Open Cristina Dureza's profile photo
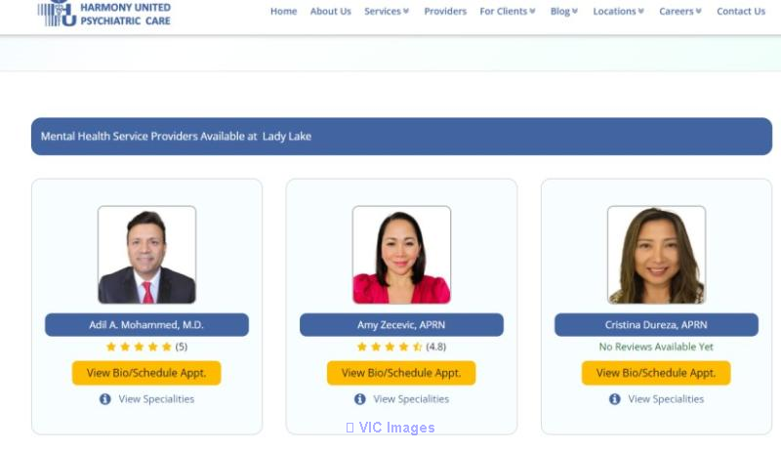Viewport: 781px width, 452px height. point(656,255)
